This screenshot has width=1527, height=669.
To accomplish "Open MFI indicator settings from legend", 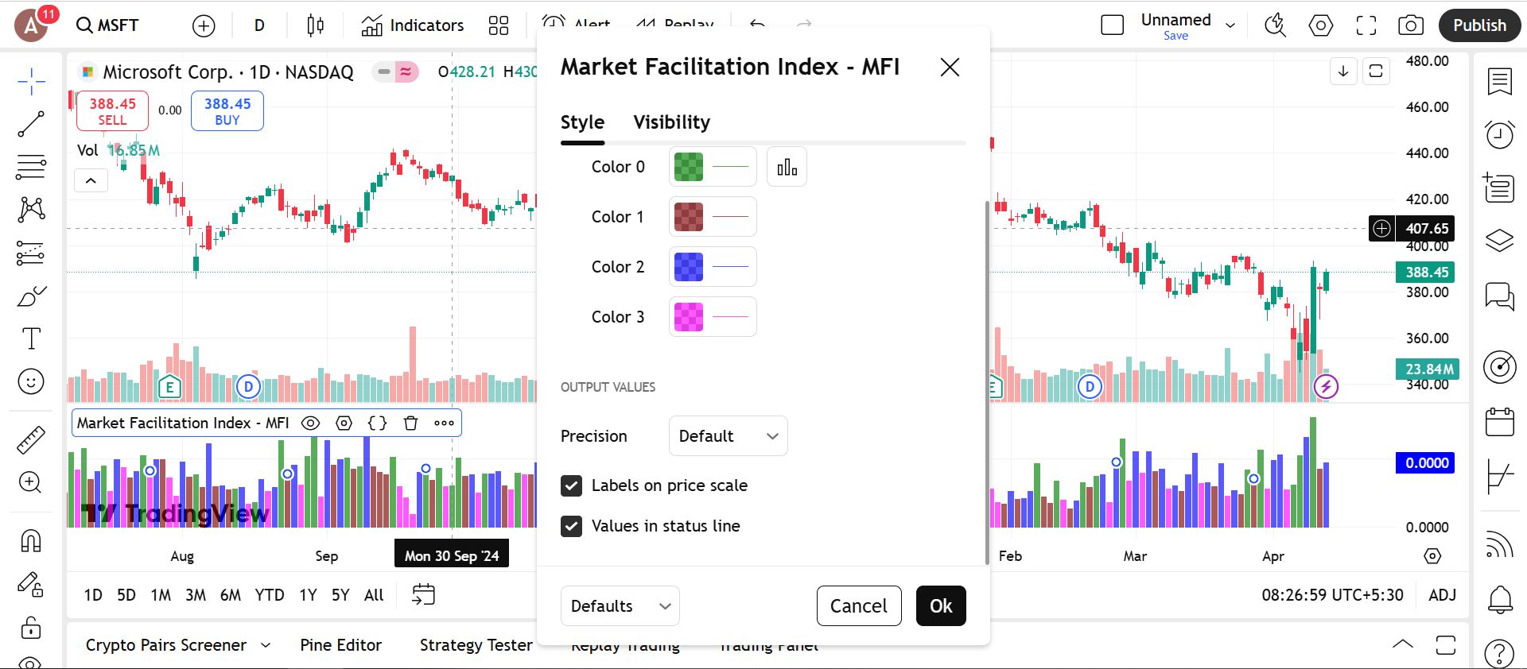I will (x=344, y=423).
